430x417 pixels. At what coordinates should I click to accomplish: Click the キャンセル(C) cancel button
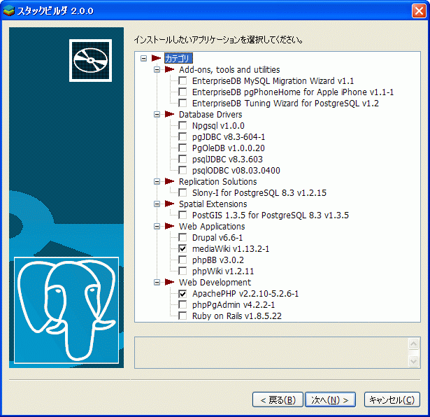(392, 400)
